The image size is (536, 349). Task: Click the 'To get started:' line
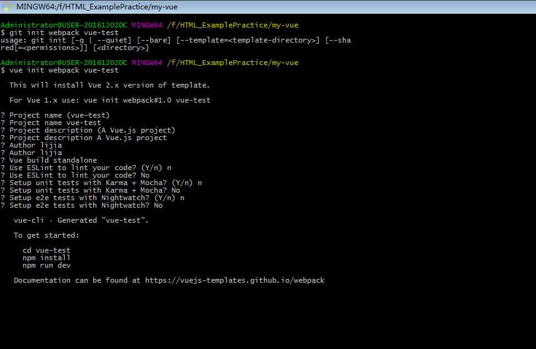[x=46, y=236]
